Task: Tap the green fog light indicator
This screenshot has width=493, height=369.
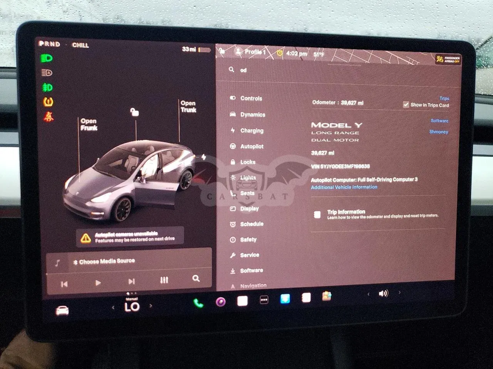Action: [47, 87]
